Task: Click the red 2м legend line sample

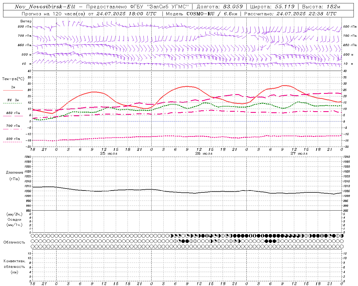Action: pos(13,90)
